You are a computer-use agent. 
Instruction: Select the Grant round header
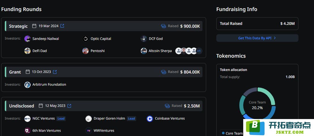15,72
